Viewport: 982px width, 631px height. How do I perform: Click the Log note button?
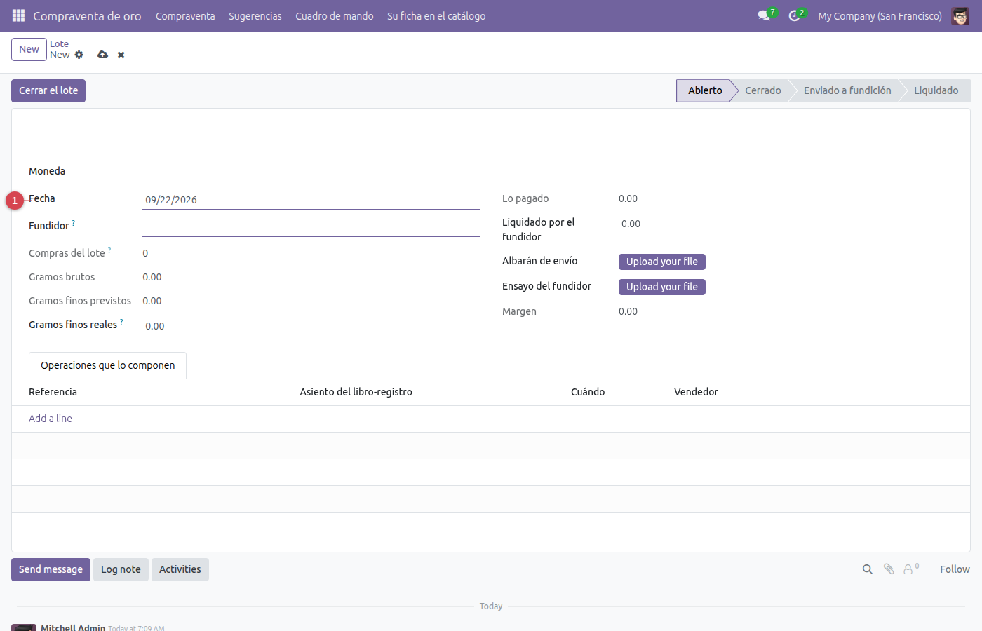click(x=121, y=569)
